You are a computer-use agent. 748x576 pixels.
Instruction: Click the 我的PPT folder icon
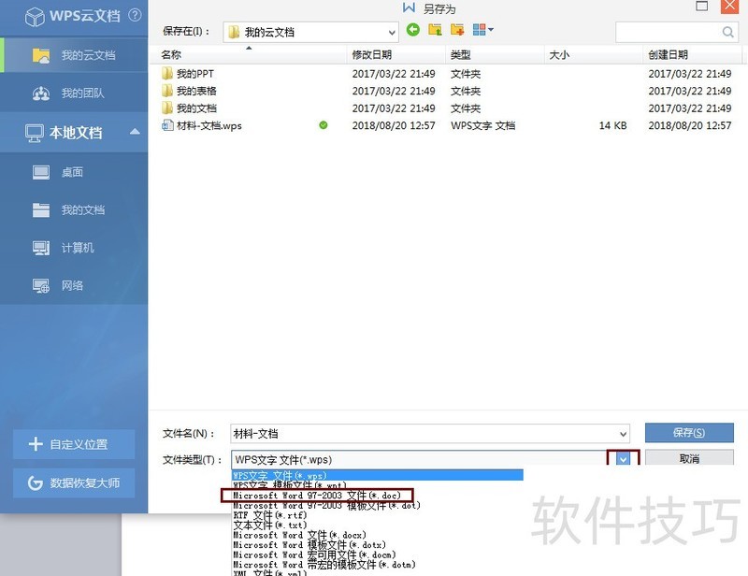click(x=167, y=74)
